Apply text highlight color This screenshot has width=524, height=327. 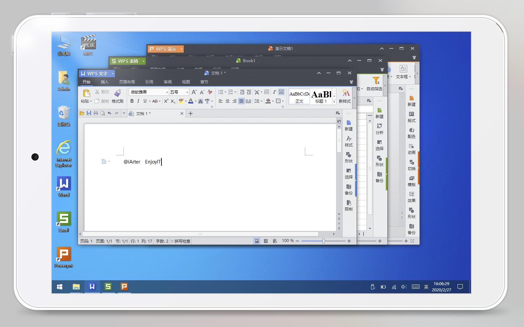point(180,101)
